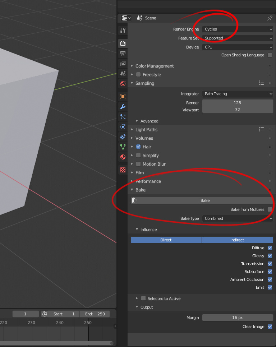Viewport: 276px width, 347px height.
Task: Toggle Bake from Multires checkbox
Action: tap(270, 209)
